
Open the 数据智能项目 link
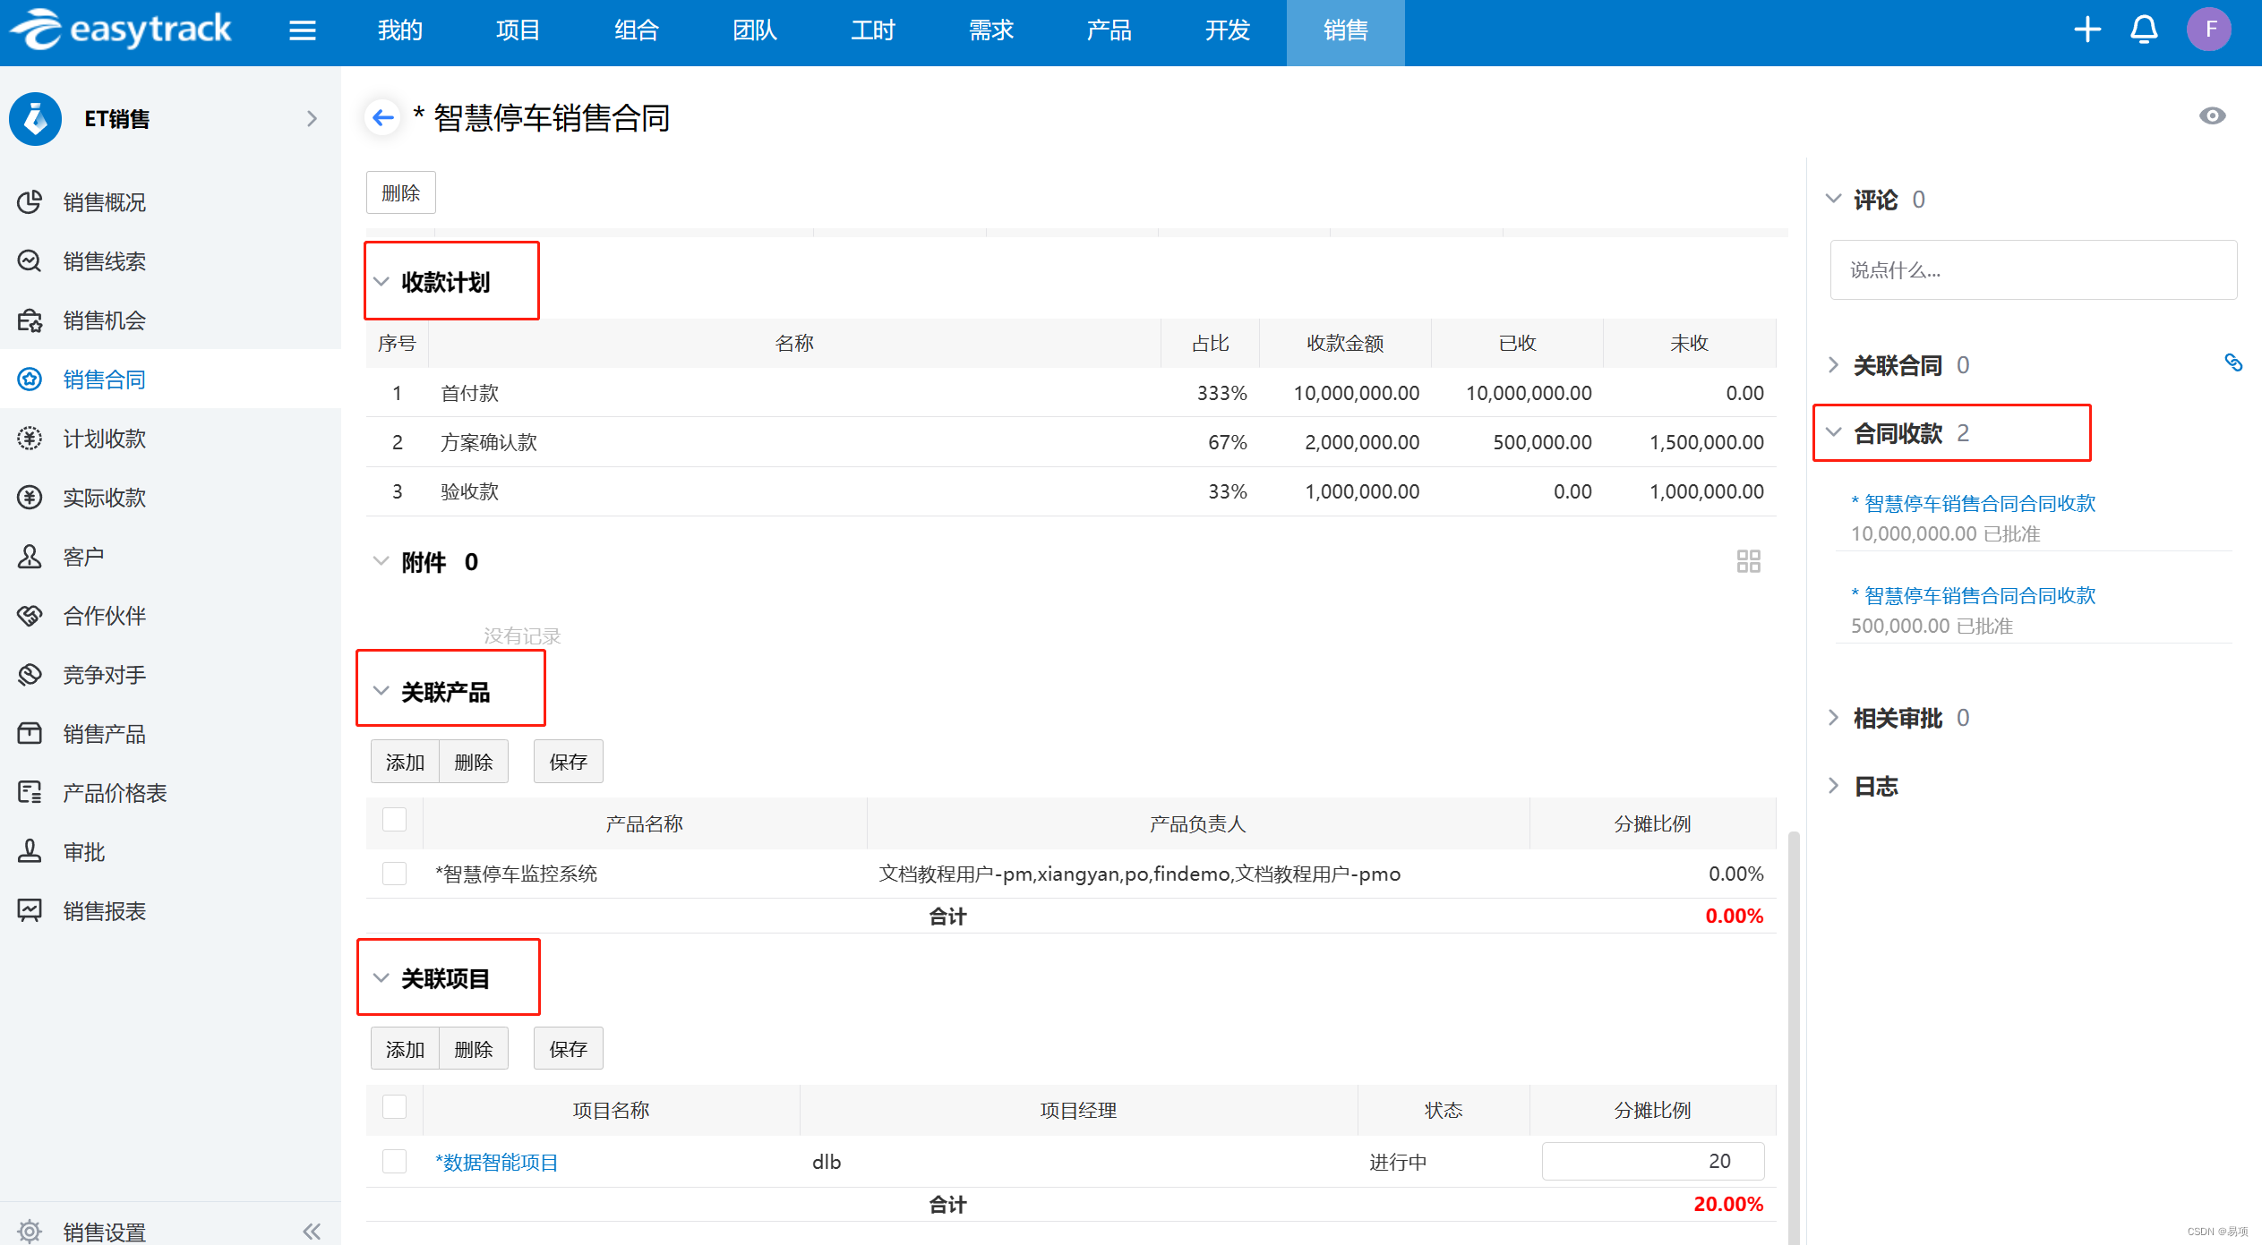click(x=497, y=1162)
